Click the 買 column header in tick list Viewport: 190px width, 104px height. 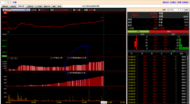[x=142, y=54]
